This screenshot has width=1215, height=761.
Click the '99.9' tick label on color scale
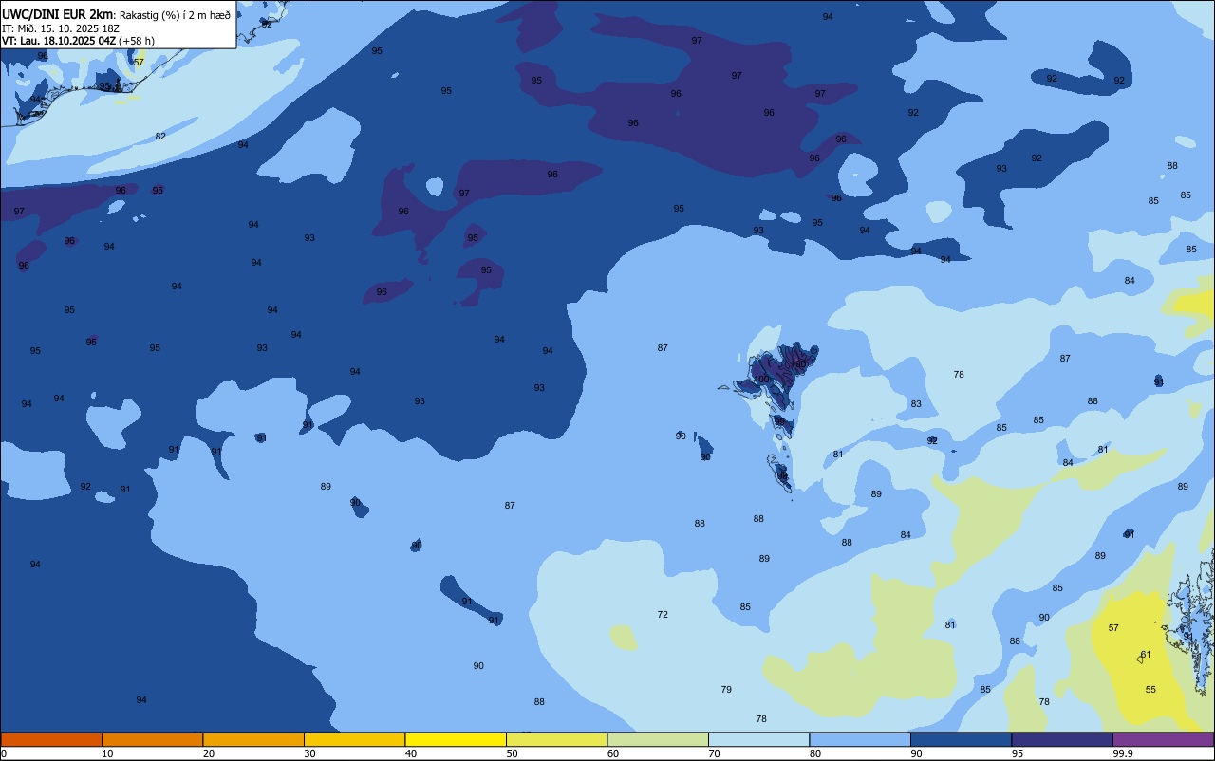pyautogui.click(x=1123, y=753)
